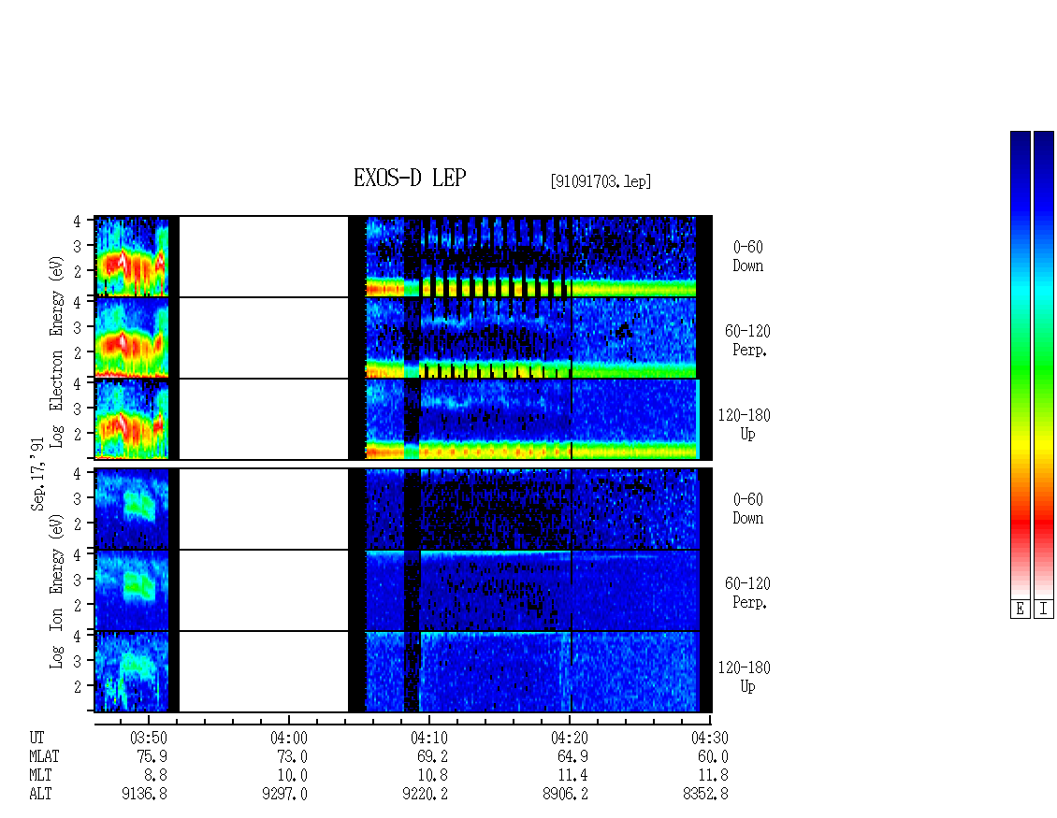Click the ion 0-60 Down pitch angle label
The image size is (1057, 818).
748,509
